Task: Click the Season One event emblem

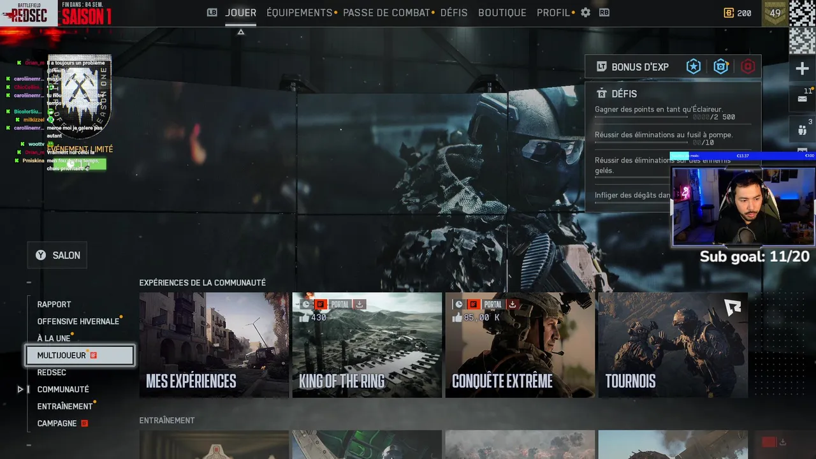Action: (80, 96)
